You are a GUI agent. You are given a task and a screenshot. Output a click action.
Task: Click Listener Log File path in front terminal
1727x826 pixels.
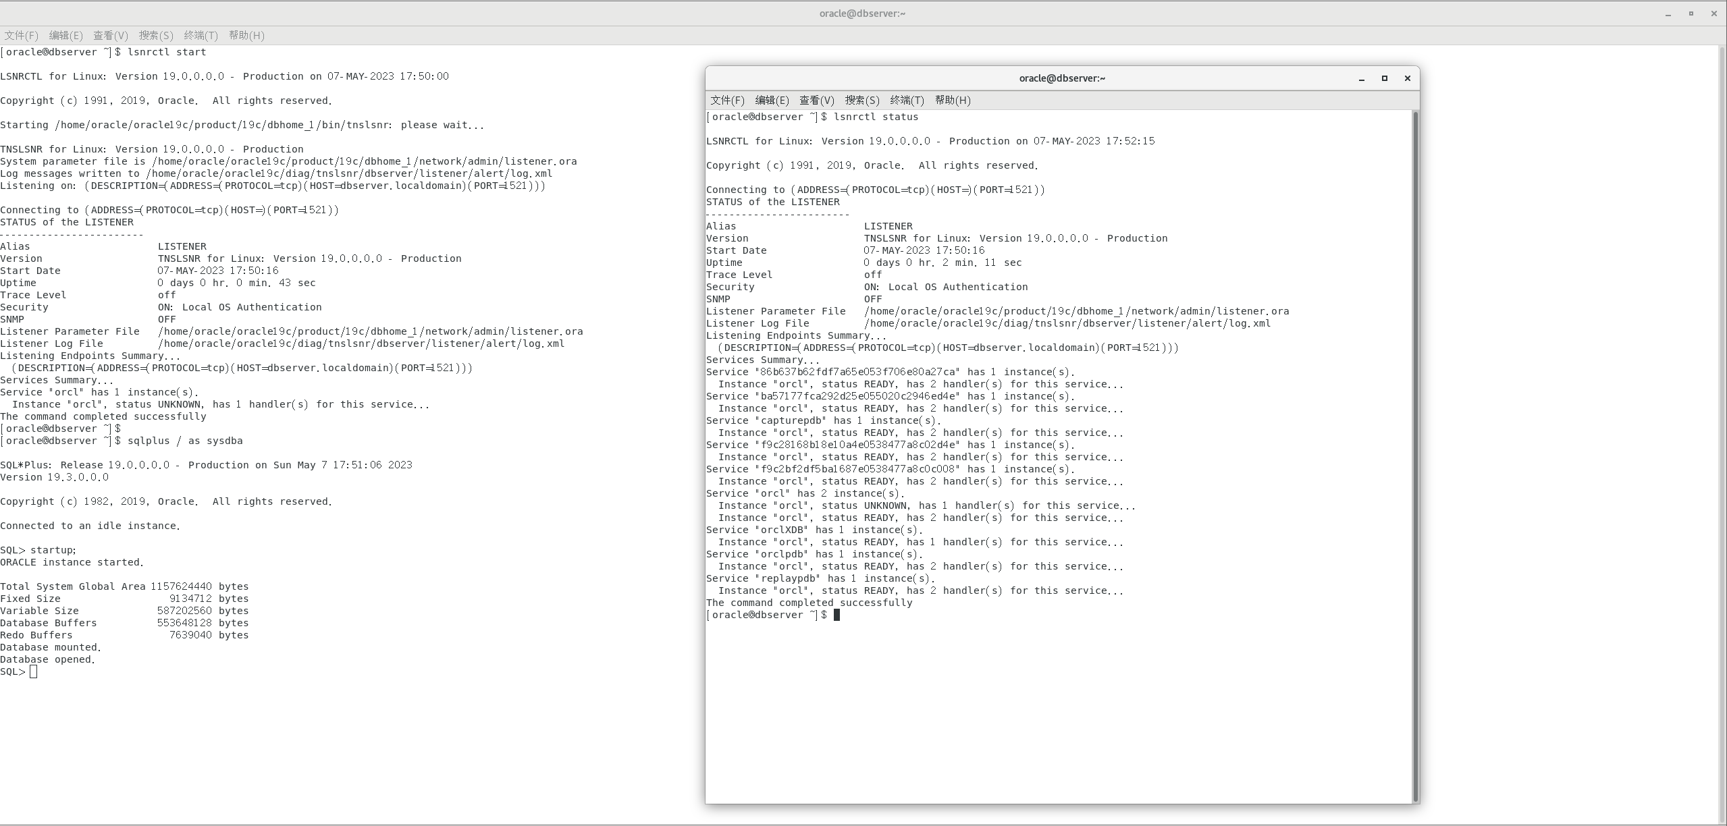(x=1067, y=323)
